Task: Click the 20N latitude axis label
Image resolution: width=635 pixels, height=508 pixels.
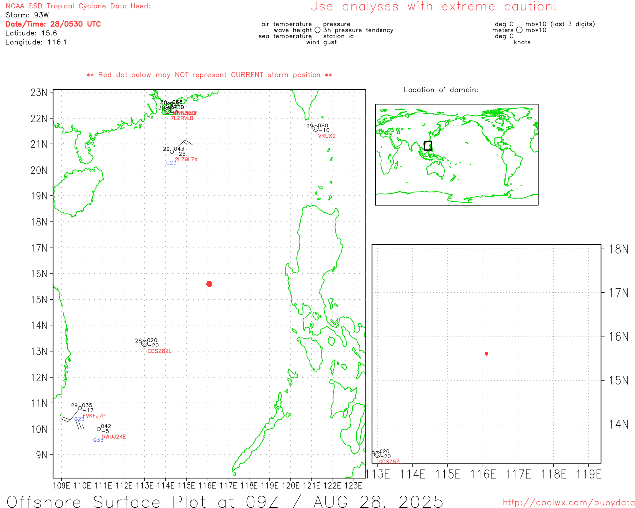Action: 39,170
